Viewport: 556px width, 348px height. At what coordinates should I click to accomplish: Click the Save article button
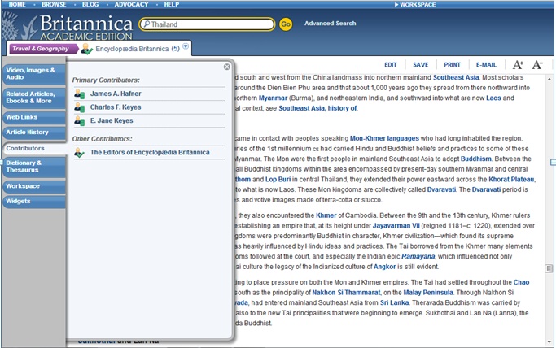click(x=421, y=65)
